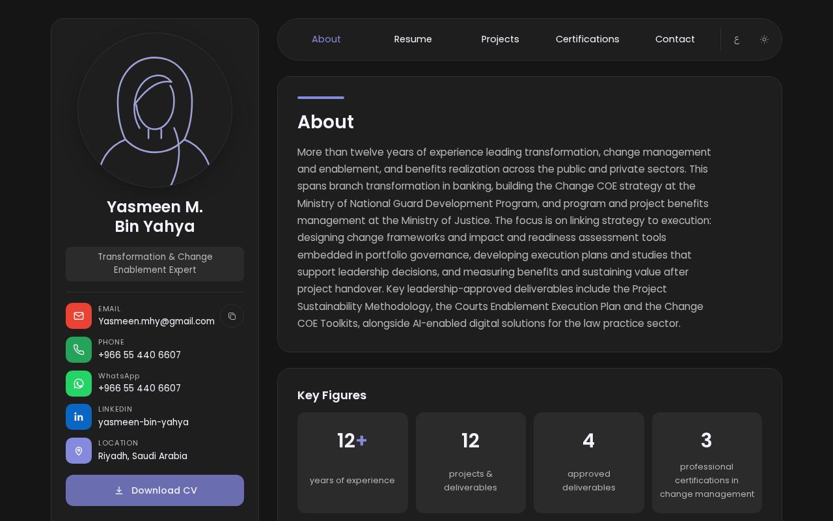833x521 pixels.
Task: Click the 12+ years of experience card
Action: 353,462
